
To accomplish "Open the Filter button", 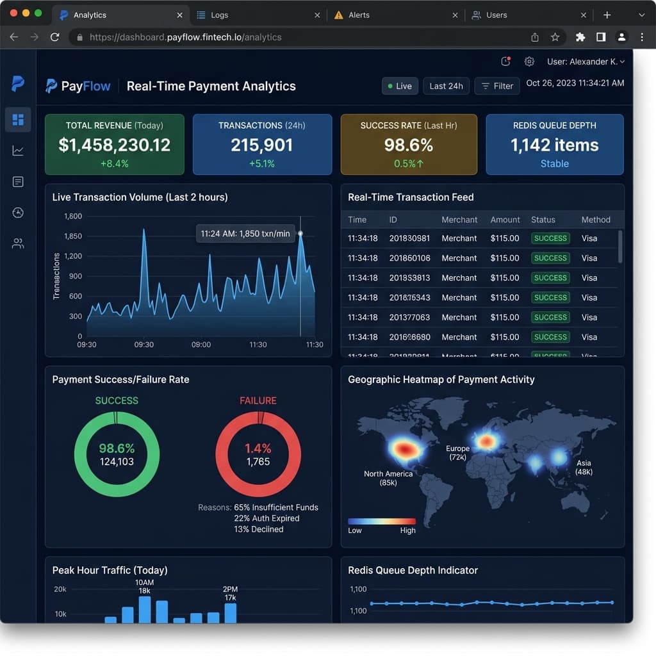I will point(497,86).
